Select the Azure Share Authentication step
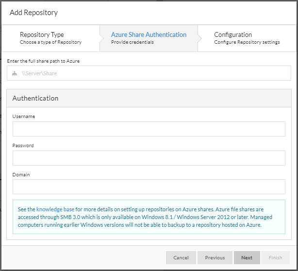298x271 pixels. point(149,38)
